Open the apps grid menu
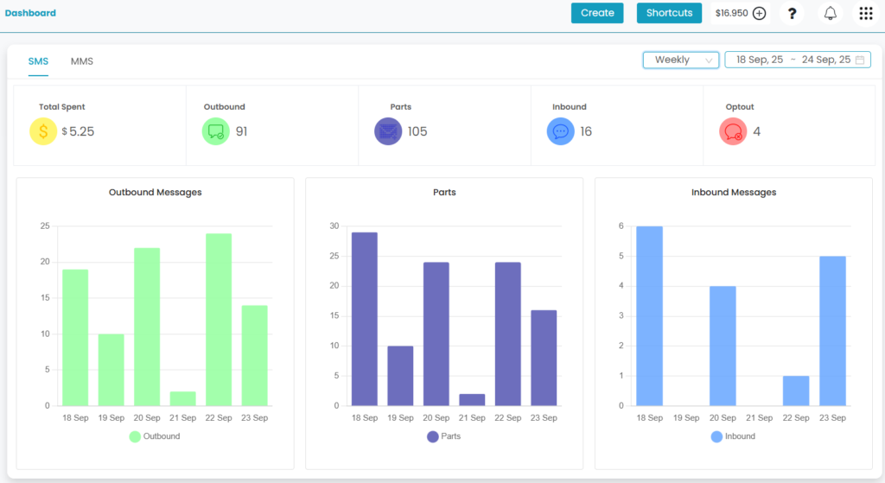Screen dimensions: 885x483 [x=865, y=13]
